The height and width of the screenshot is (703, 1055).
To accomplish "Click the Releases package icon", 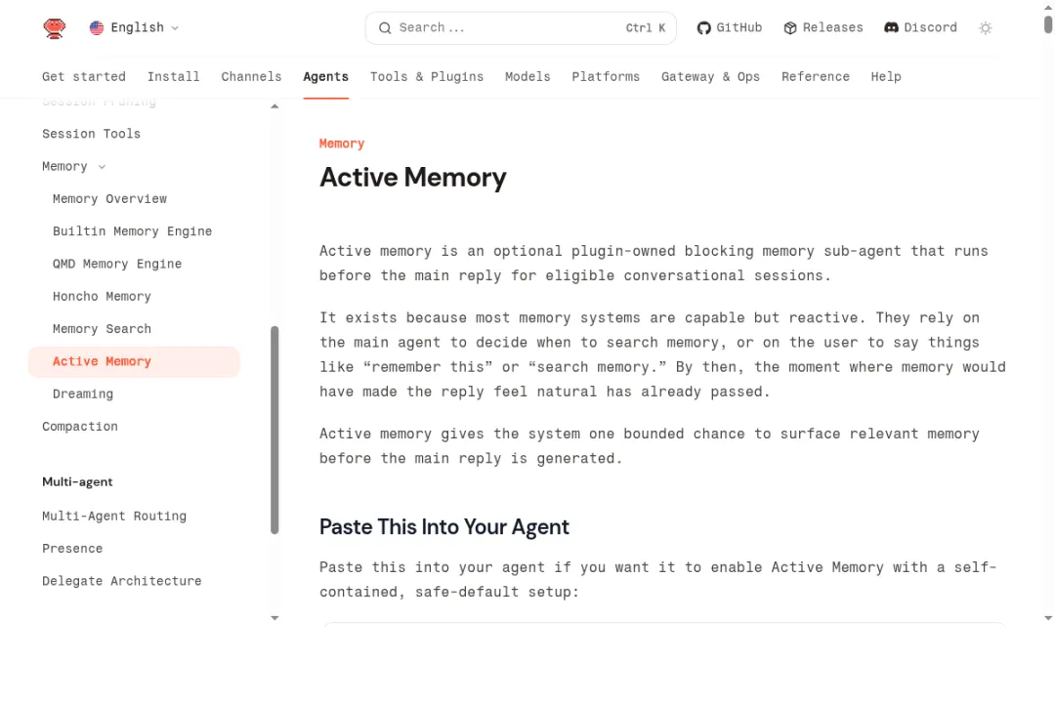I will click(x=790, y=28).
